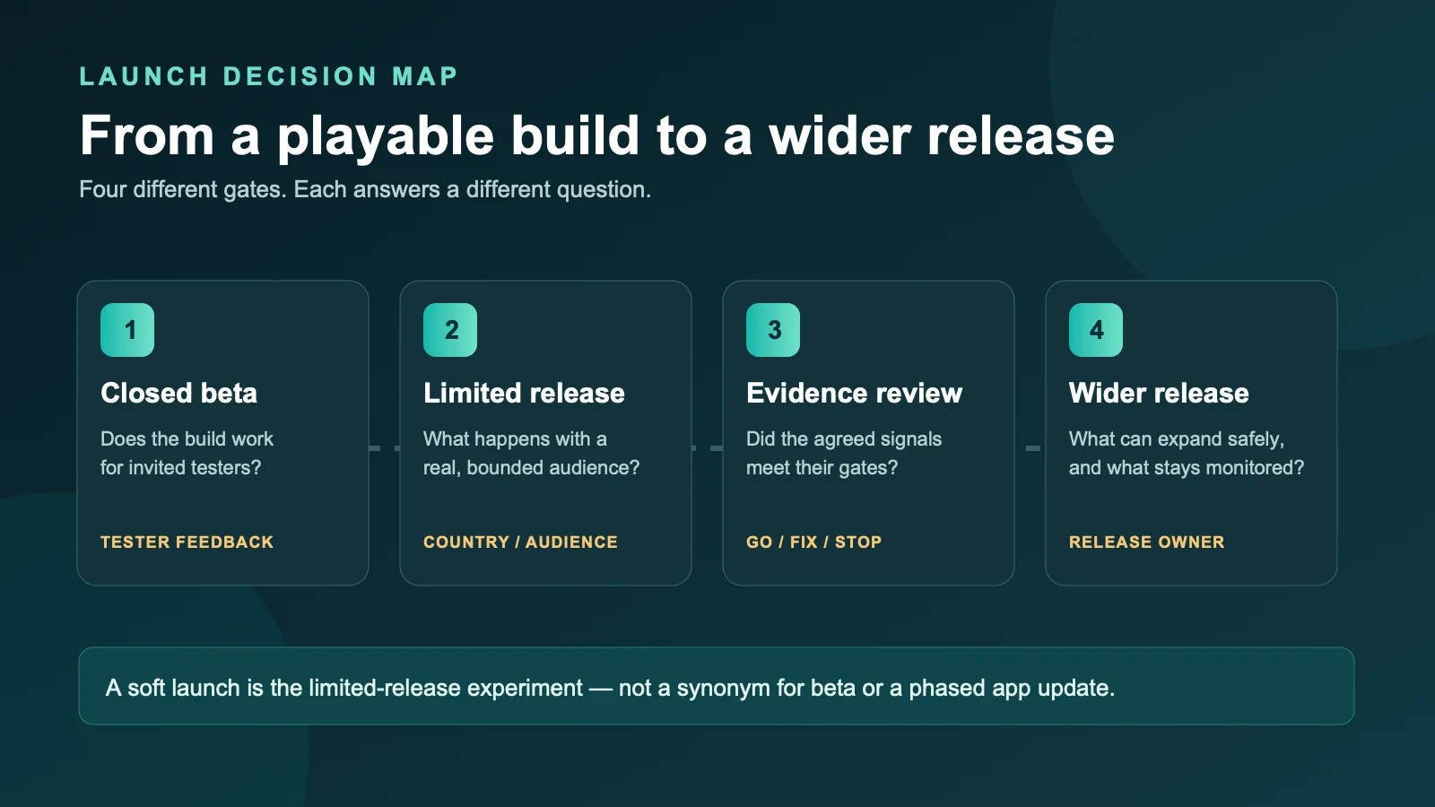The image size is (1435, 807).
Task: Click the 'TESTER FEEDBACK' tag
Action: [x=187, y=542]
